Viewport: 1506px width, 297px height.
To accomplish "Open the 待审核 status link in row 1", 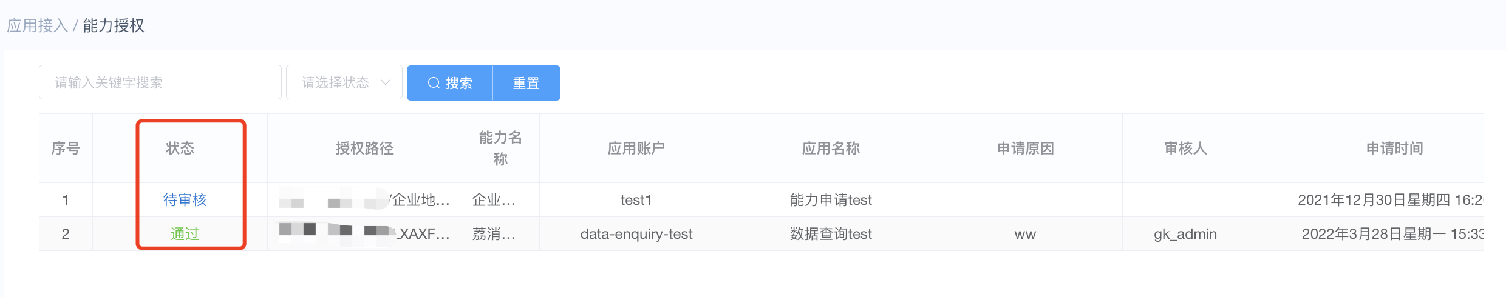I will (x=185, y=200).
